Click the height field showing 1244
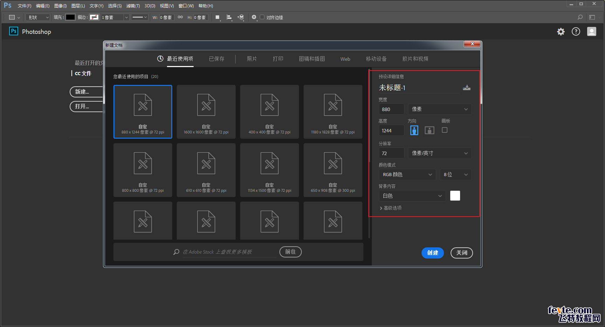The height and width of the screenshot is (327, 605). [x=391, y=131]
